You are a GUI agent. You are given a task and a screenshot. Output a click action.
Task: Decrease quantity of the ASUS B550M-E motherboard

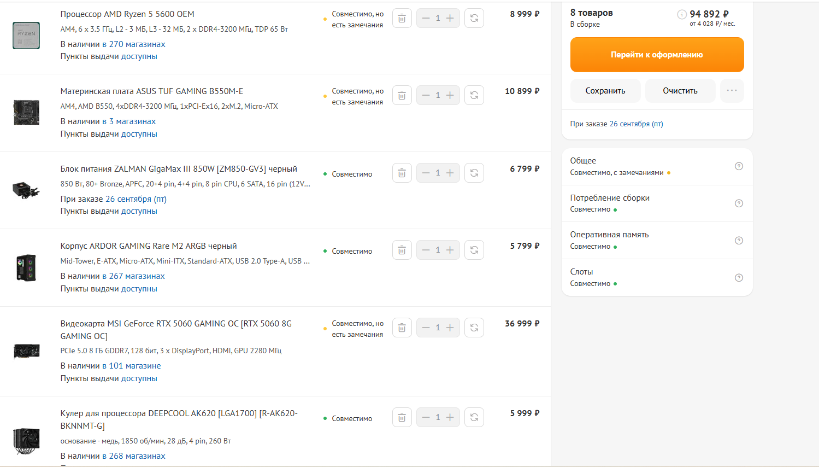[426, 95]
